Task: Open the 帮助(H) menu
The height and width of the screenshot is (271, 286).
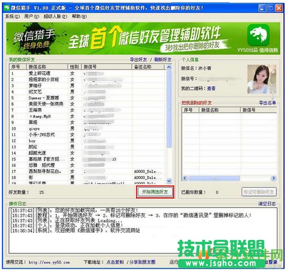Action: coord(79,16)
